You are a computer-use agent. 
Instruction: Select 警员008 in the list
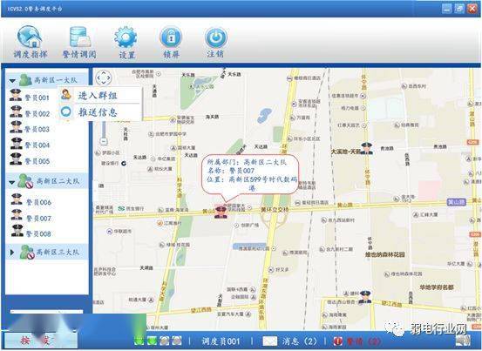pos(31,233)
